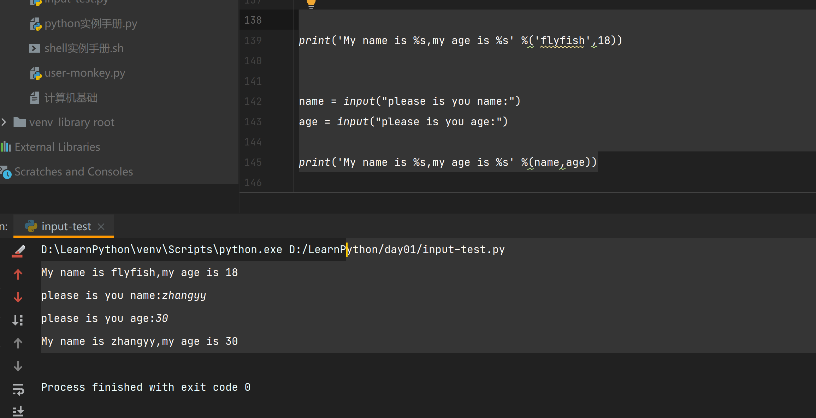Click the venv folder icon
The height and width of the screenshot is (418, 816).
click(19, 122)
